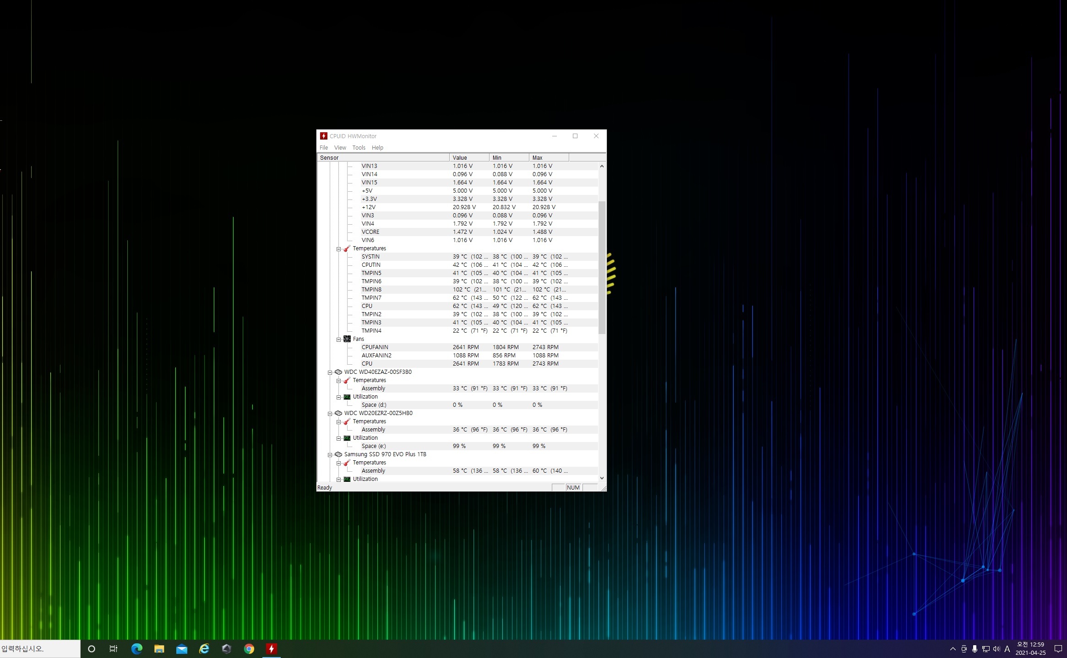Click the Value column header
1067x658 pixels.
pos(469,157)
